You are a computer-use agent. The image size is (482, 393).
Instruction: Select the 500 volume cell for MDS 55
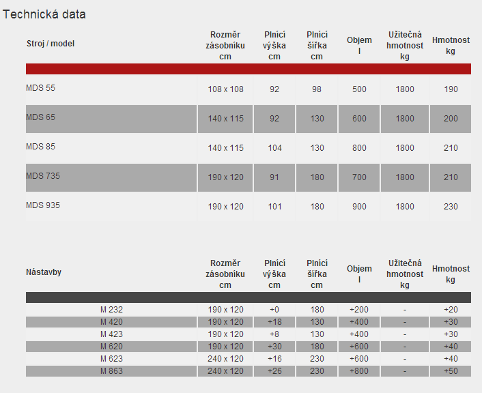click(x=359, y=89)
